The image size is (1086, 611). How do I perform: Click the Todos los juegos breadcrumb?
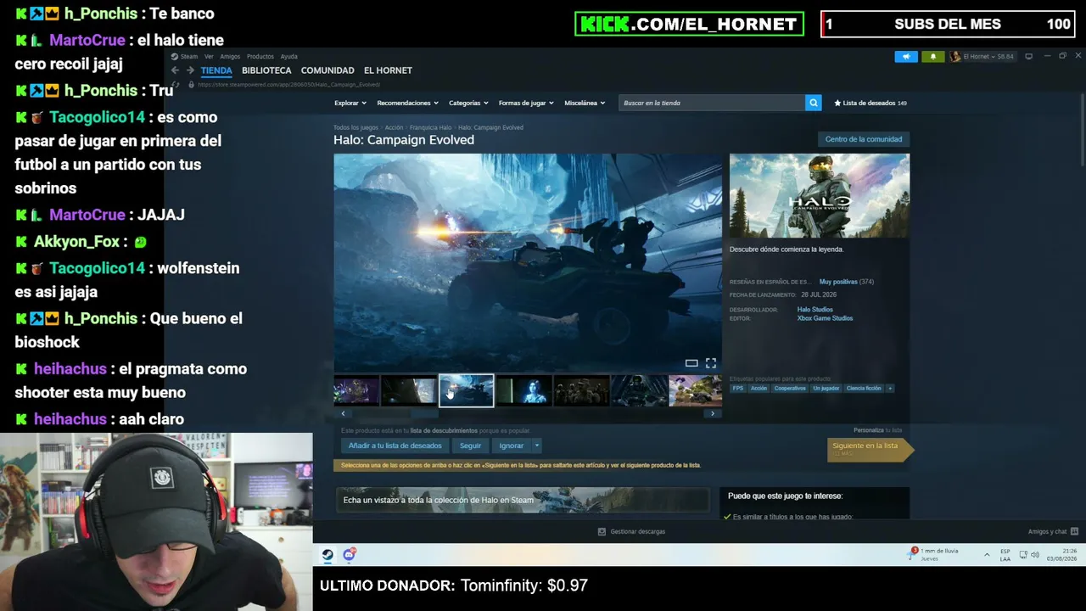coord(356,127)
